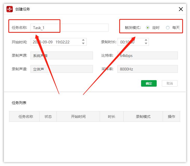Open the 比特率 64kbps box
The height and width of the screenshot is (166, 190).
(147, 55)
